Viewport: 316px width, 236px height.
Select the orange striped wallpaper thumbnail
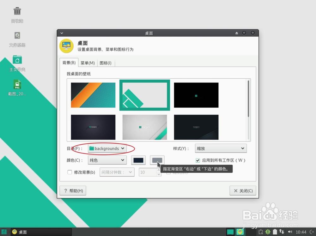coord(93,95)
